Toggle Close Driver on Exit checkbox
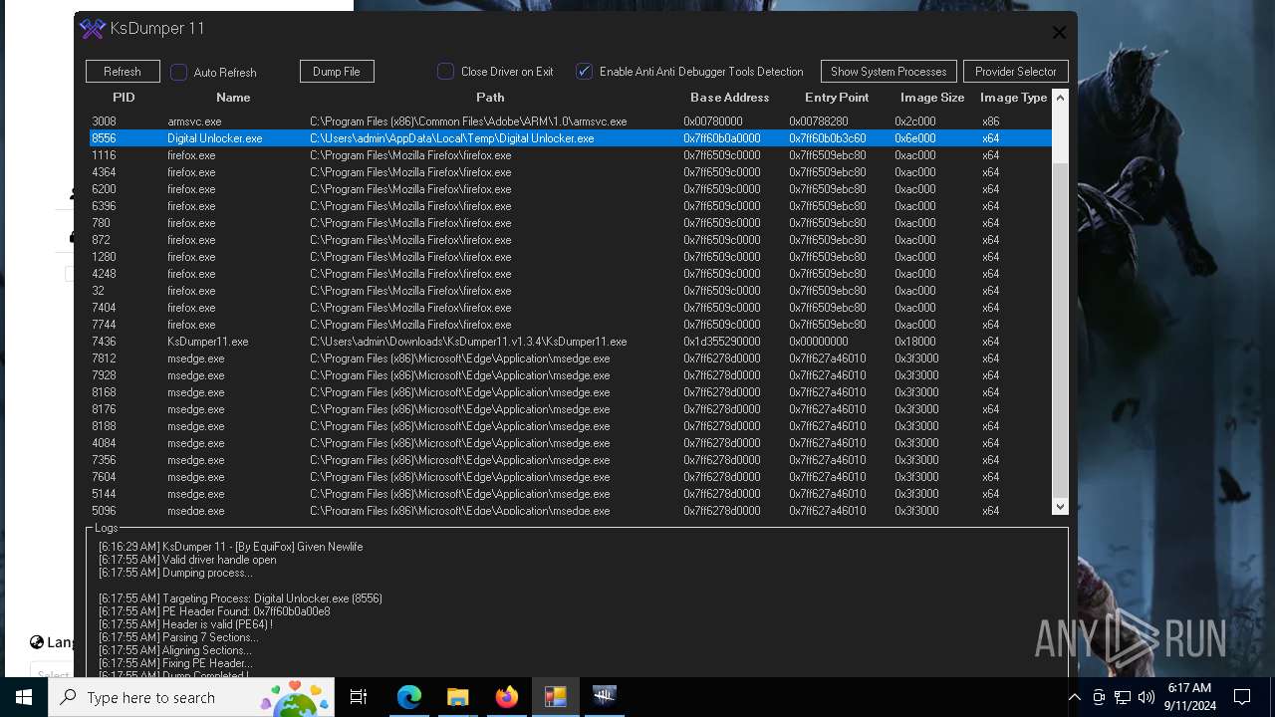The width and height of the screenshot is (1275, 717). tap(445, 72)
